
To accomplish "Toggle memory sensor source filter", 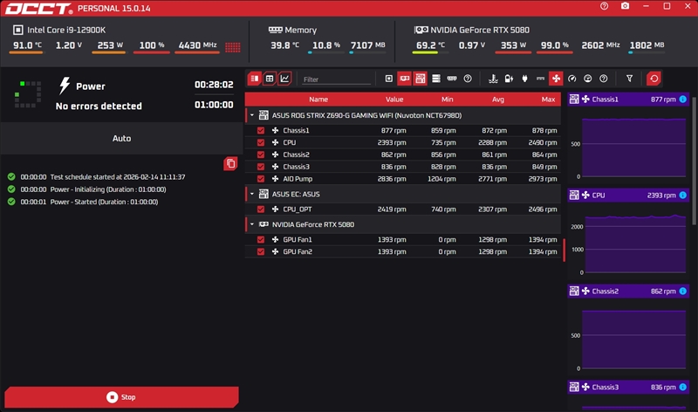I will click(452, 79).
